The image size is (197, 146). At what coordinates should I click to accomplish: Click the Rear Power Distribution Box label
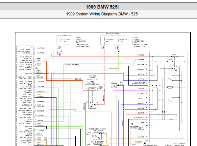(x=140, y=42)
